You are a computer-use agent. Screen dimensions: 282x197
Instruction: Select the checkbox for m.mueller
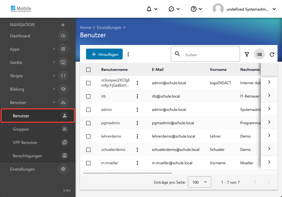[88, 163]
